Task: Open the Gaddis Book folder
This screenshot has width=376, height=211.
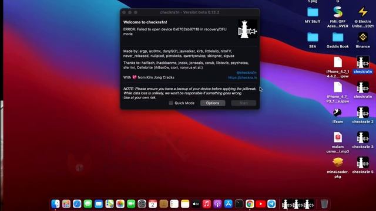Action: [x=338, y=40]
